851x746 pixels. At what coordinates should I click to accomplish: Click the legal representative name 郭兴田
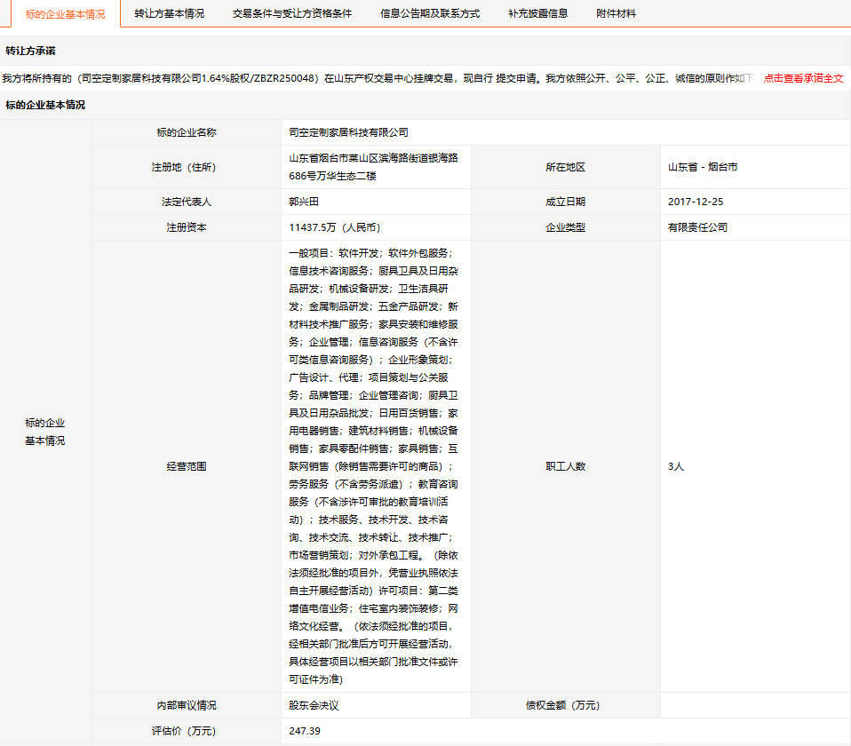[306, 202]
